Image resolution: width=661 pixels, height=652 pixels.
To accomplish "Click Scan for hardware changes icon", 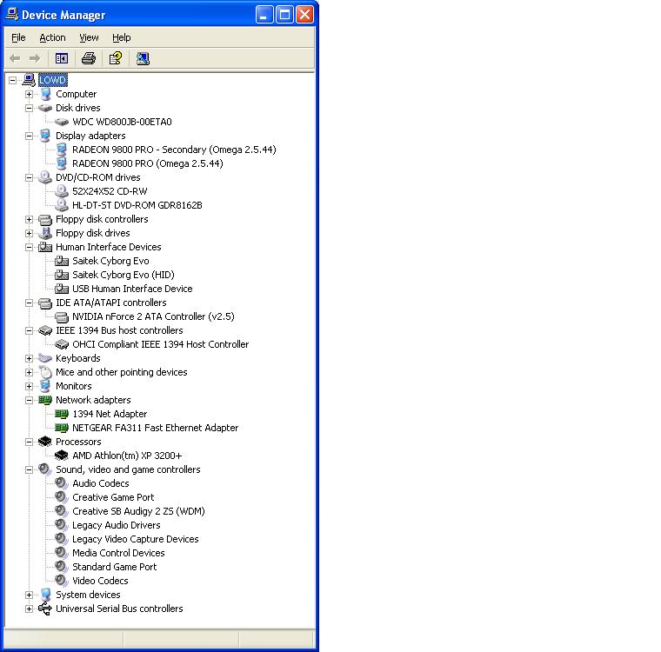I will [x=143, y=58].
